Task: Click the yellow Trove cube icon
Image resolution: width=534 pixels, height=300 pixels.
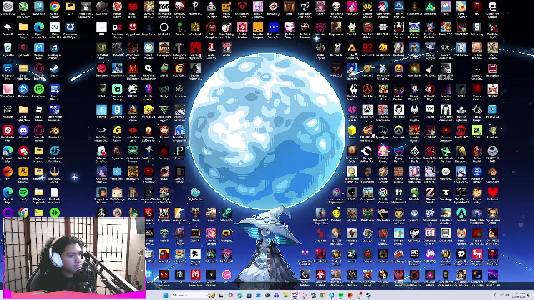Action: (352, 132)
